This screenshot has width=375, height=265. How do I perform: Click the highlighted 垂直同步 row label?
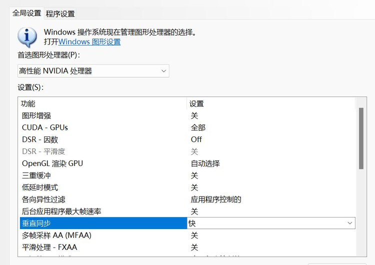[36, 223]
